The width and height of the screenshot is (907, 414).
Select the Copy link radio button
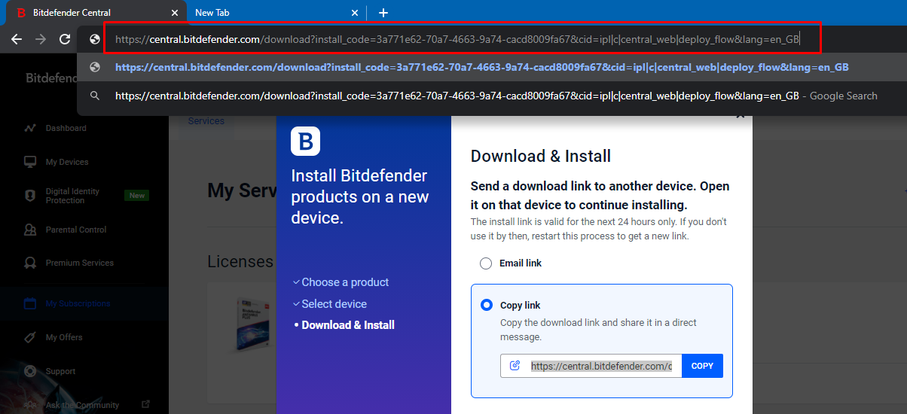(487, 305)
